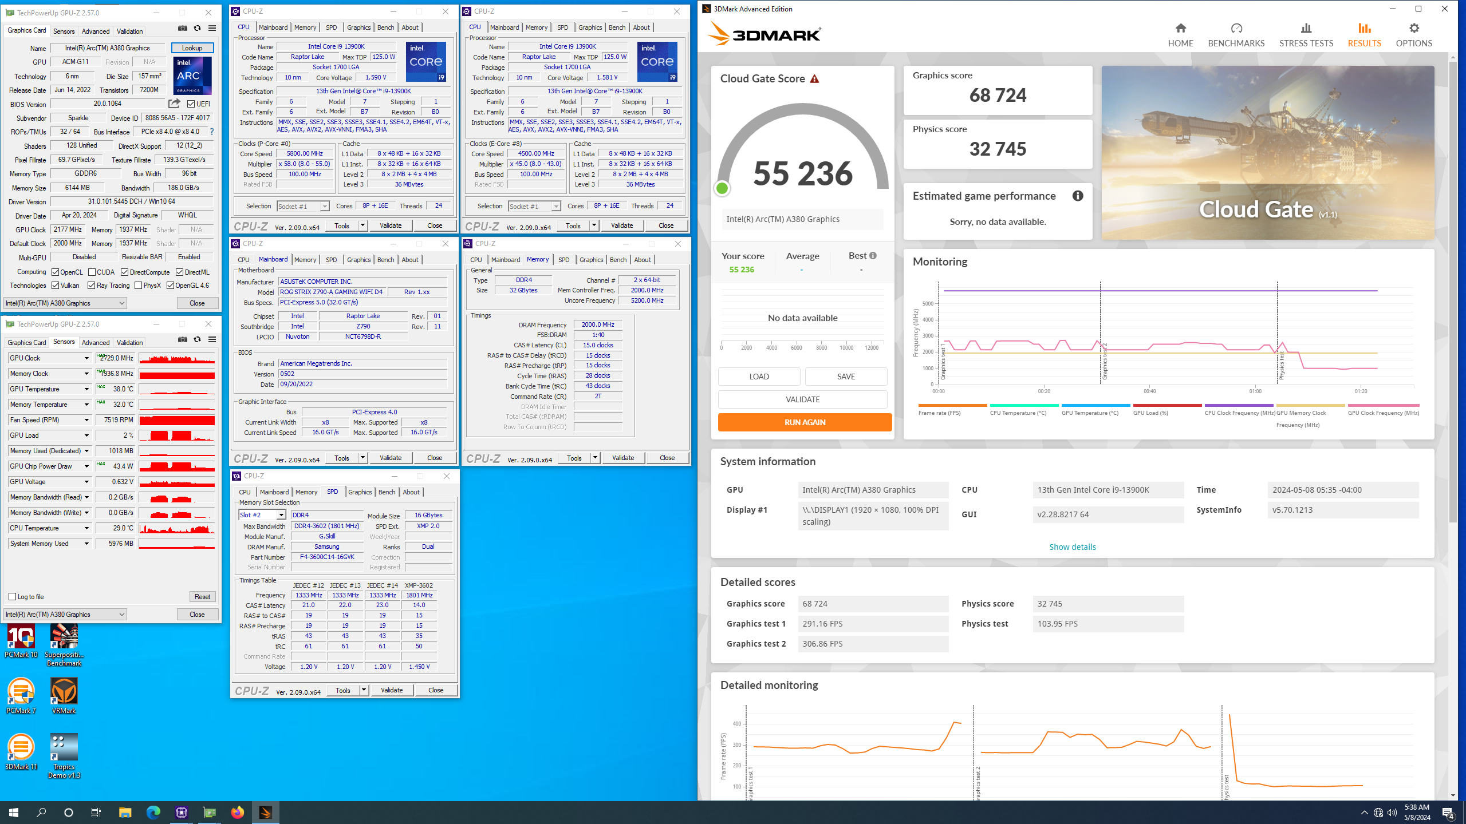Image resolution: width=1466 pixels, height=824 pixels.
Task: Toggle the OpenCL checkbox
Action: [x=56, y=272]
